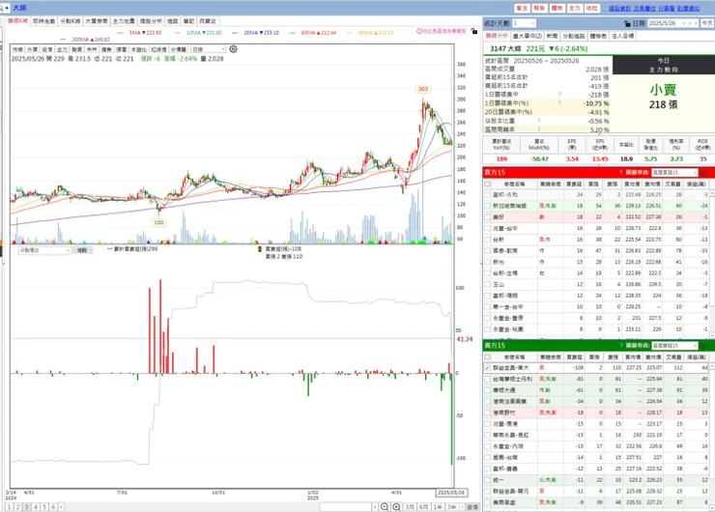Tick the checkbox for 台灣摩根士丹利 row
The width and height of the screenshot is (715, 512).
488,379
